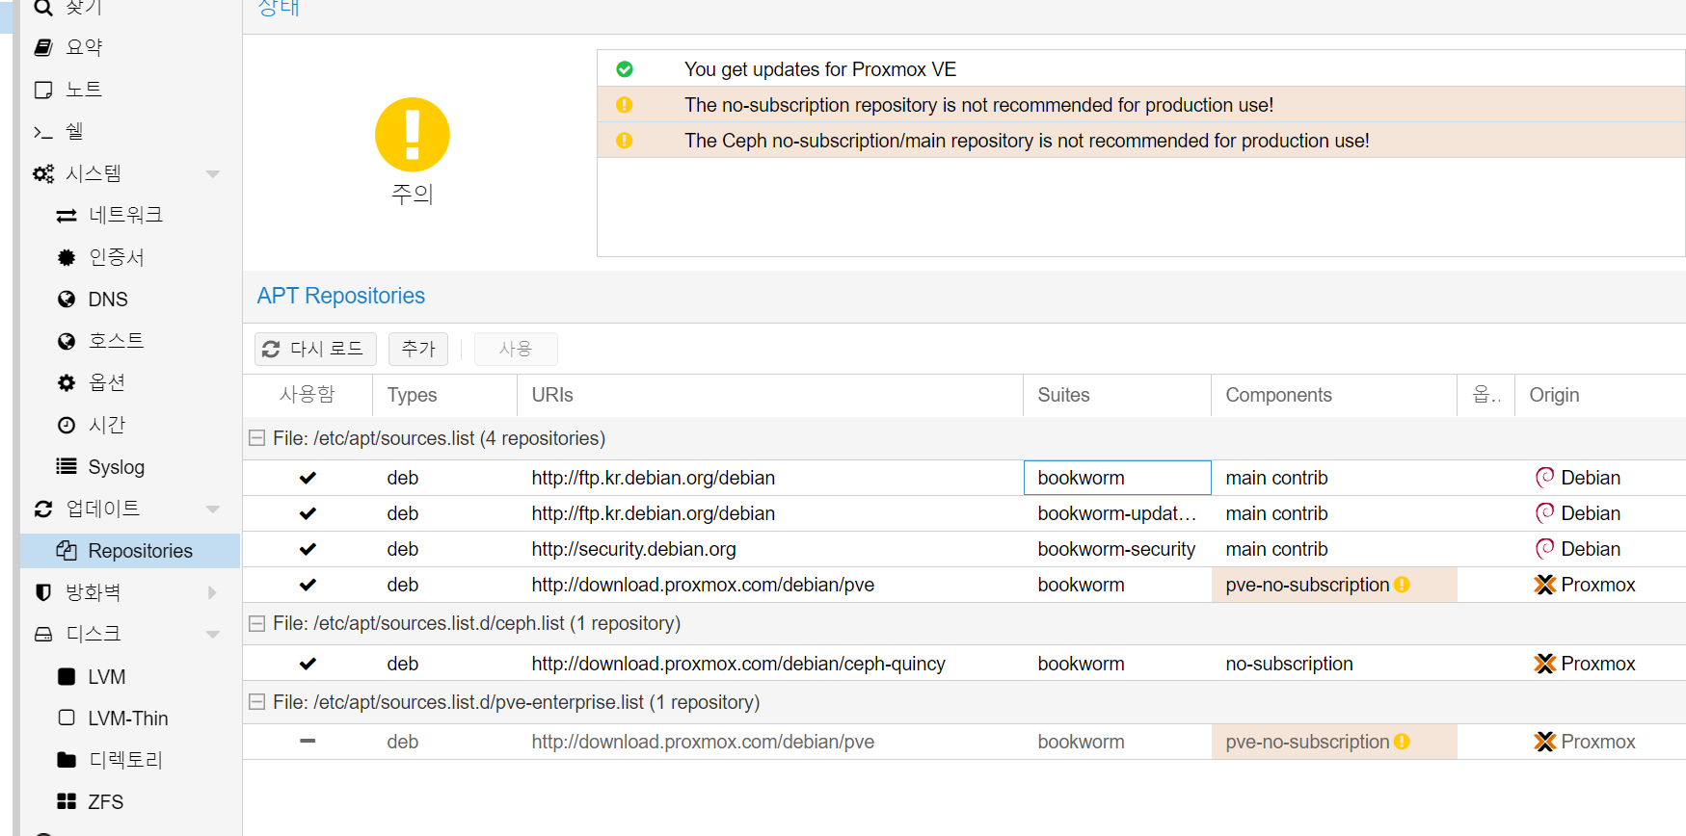Viewport: 1686px width, 836px height.
Task: Click the 다시 로드 reload button
Action: pyautogui.click(x=315, y=349)
